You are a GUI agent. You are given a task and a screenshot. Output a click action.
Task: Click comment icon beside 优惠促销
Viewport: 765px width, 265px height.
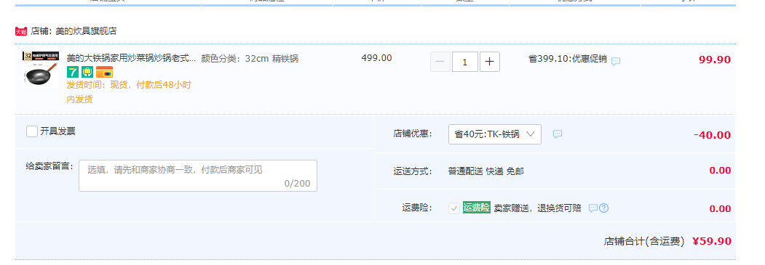617,61
